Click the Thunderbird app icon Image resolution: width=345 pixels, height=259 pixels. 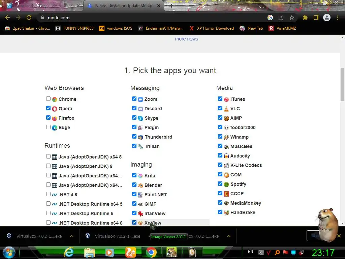pyautogui.click(x=140, y=137)
